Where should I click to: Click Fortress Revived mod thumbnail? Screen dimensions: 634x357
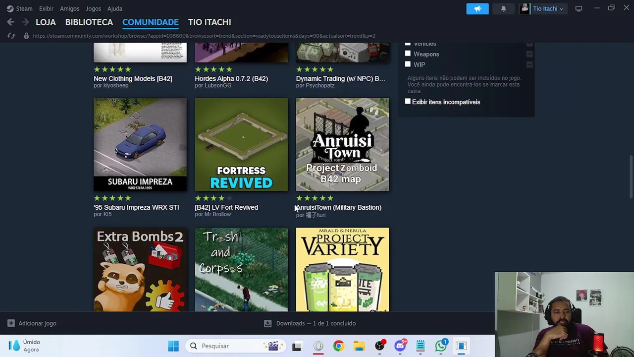coord(241,144)
